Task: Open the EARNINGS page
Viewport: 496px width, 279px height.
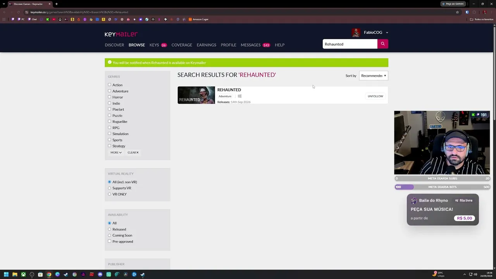Action: point(207,45)
